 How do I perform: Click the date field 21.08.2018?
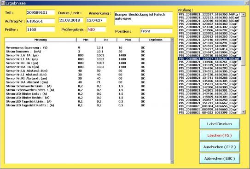click(71, 20)
